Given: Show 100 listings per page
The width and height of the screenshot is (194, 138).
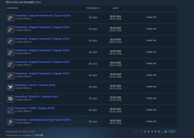Looking at the screenshot, I should pos(41,135).
